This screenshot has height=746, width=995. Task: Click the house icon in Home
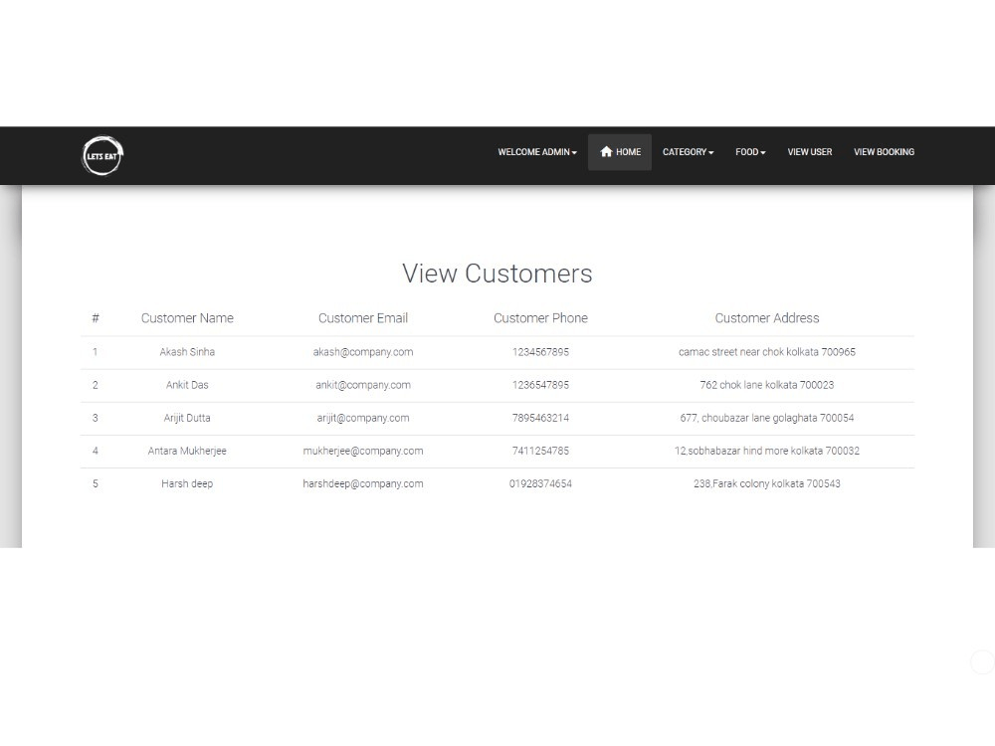coord(606,151)
